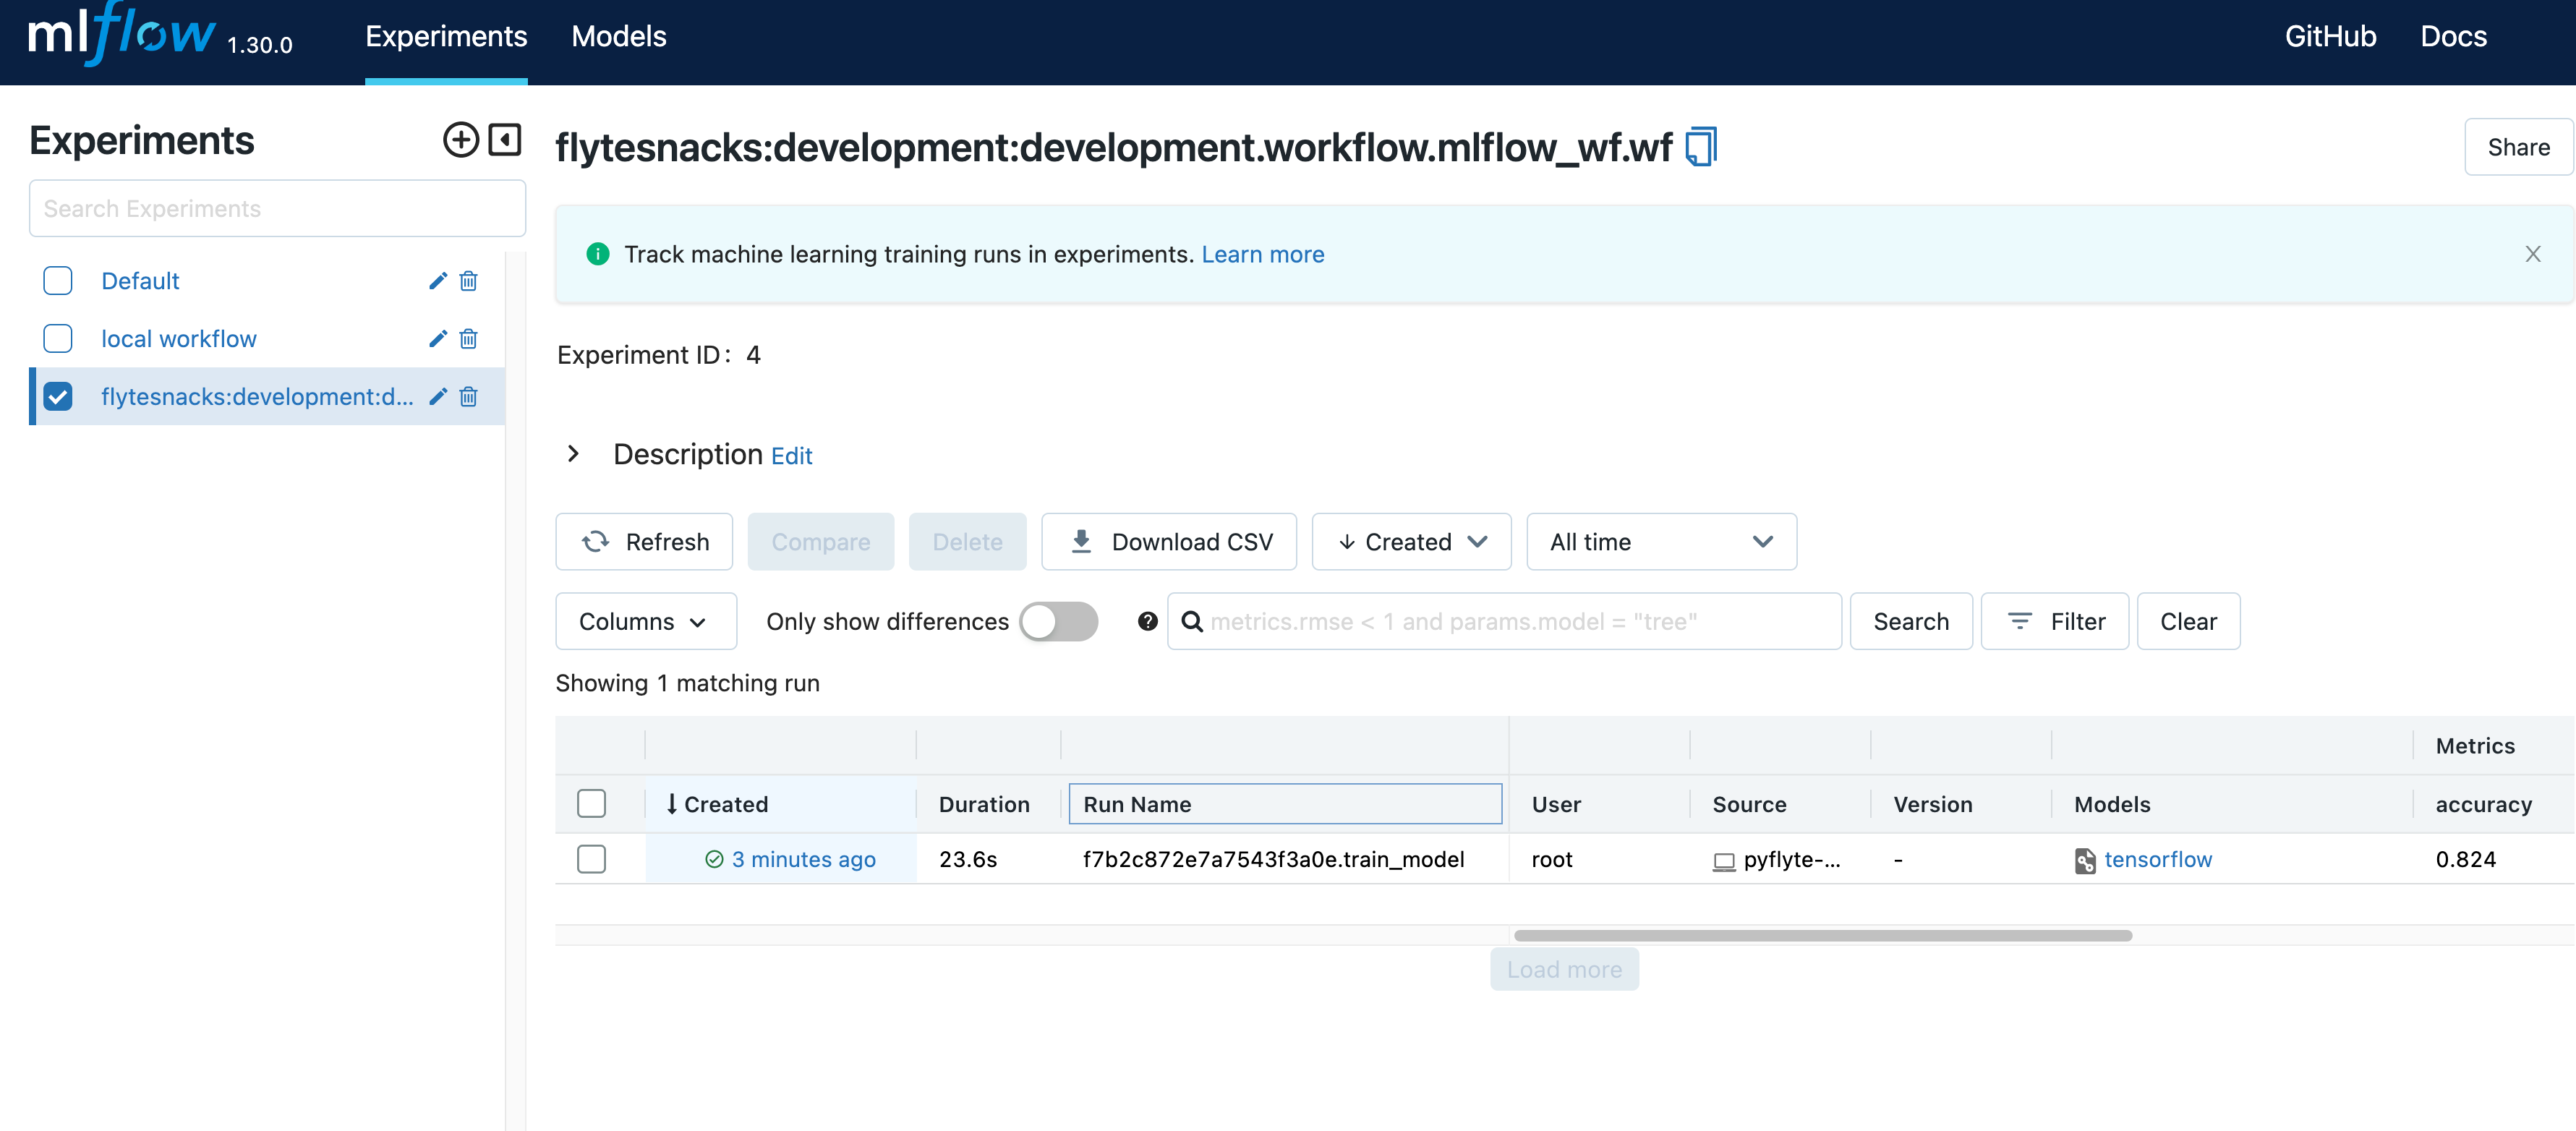Copy the experiment name using the copy icon
Image resolution: width=2576 pixels, height=1131 pixels.
click(1700, 145)
